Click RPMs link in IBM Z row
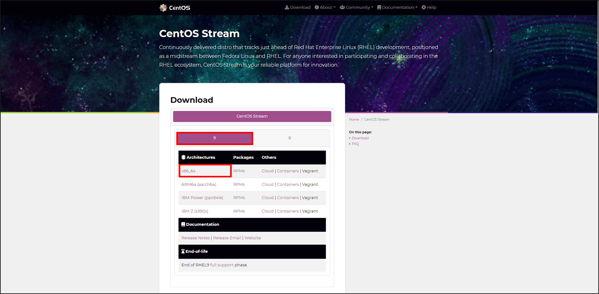The width and height of the screenshot is (599, 294). 239,211
